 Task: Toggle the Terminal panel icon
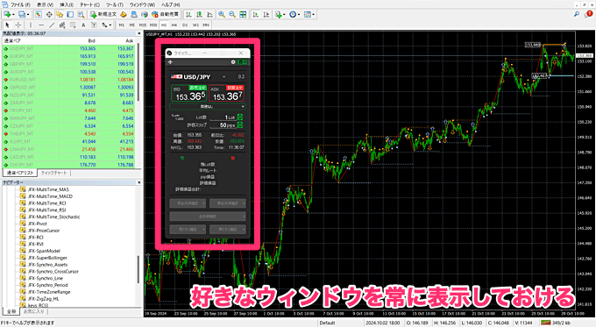click(x=70, y=14)
